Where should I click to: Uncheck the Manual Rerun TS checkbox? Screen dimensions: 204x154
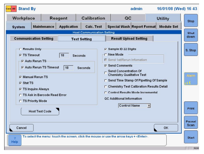20,77
